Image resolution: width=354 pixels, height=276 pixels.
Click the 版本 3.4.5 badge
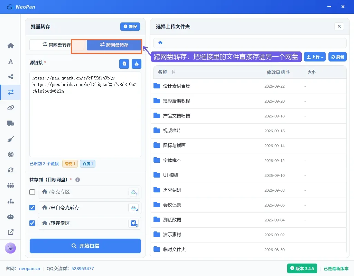coord(302,268)
